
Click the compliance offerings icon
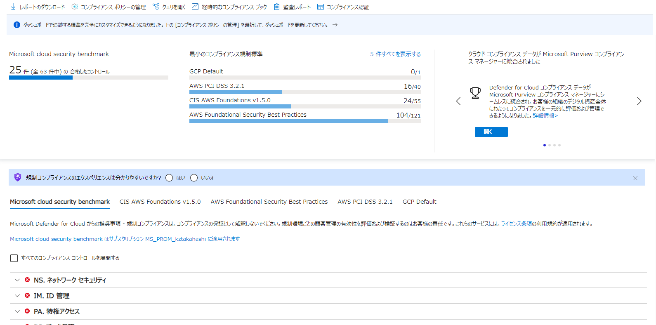point(321,7)
